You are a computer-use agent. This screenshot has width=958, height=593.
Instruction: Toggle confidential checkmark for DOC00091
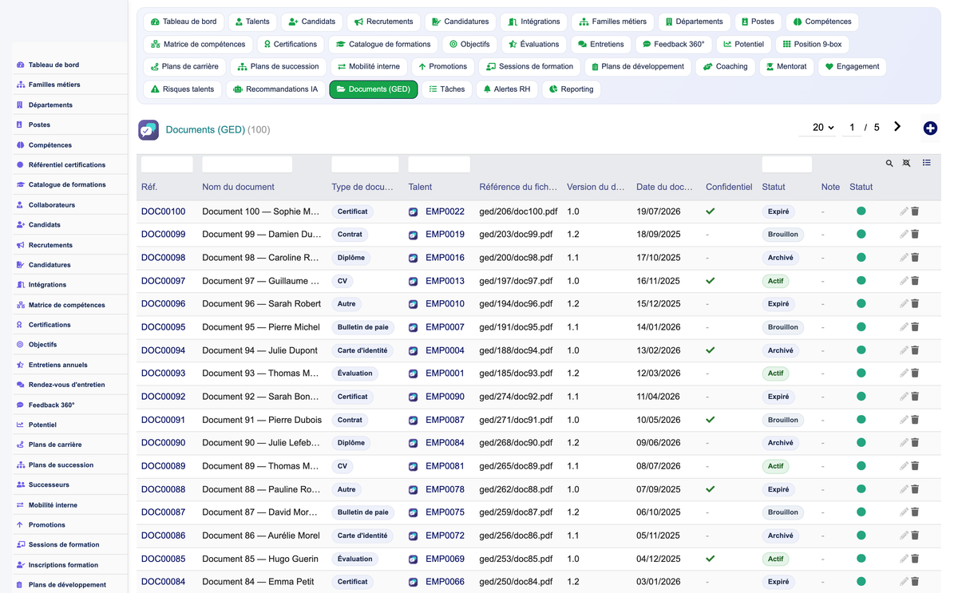pos(711,420)
